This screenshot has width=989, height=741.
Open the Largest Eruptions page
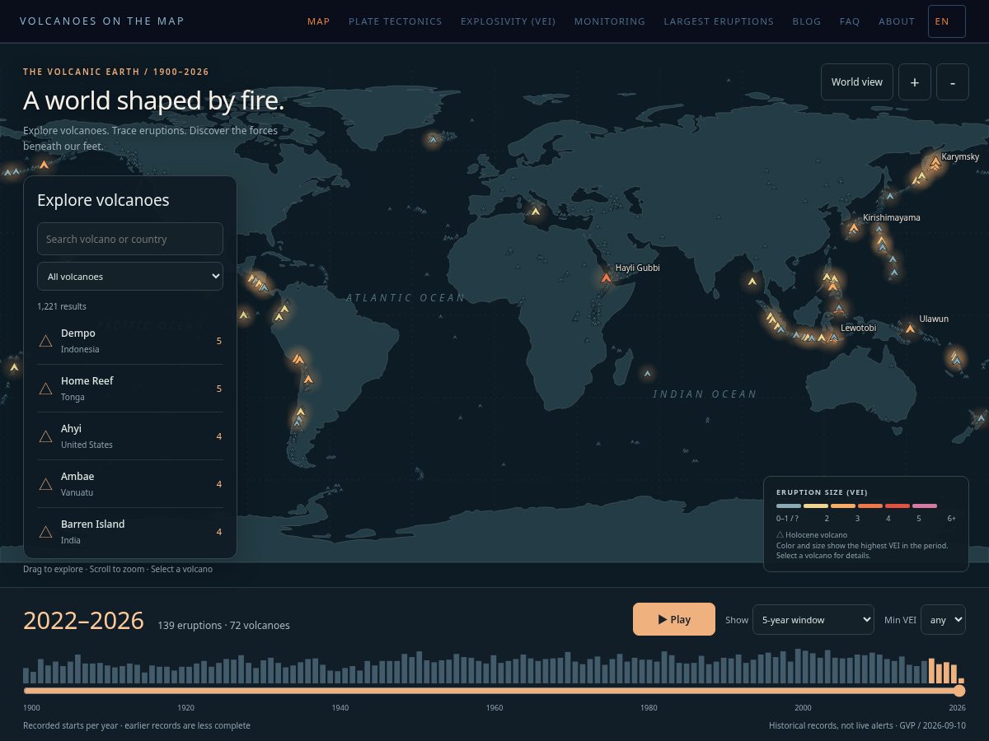point(719,21)
